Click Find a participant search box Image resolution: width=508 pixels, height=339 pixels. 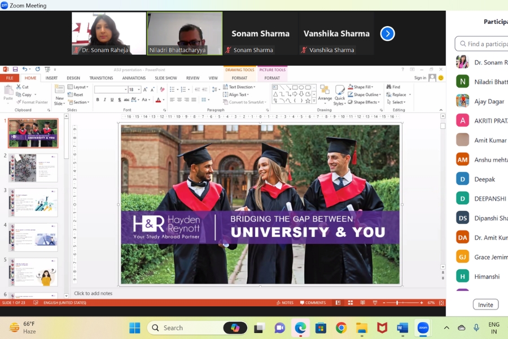pyautogui.click(x=482, y=44)
